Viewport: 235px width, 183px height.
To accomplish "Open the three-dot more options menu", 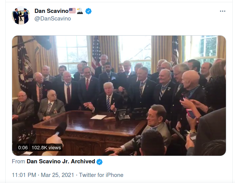I will point(222,11).
